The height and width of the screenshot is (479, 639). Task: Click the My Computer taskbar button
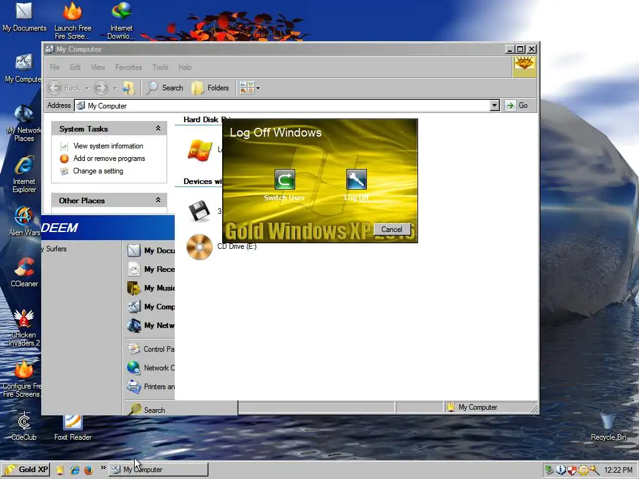pyautogui.click(x=158, y=470)
